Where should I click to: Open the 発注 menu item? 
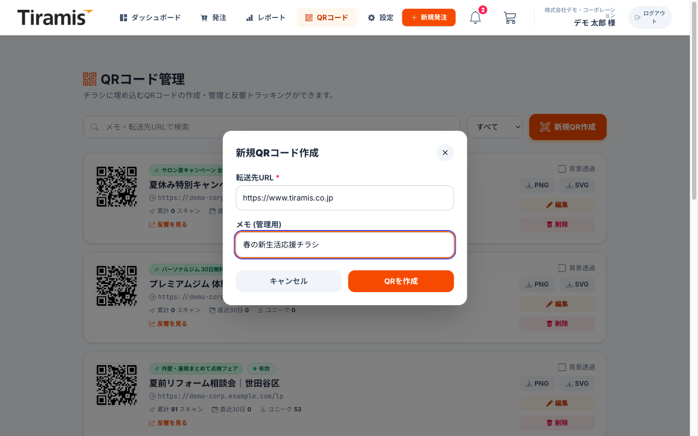point(213,17)
